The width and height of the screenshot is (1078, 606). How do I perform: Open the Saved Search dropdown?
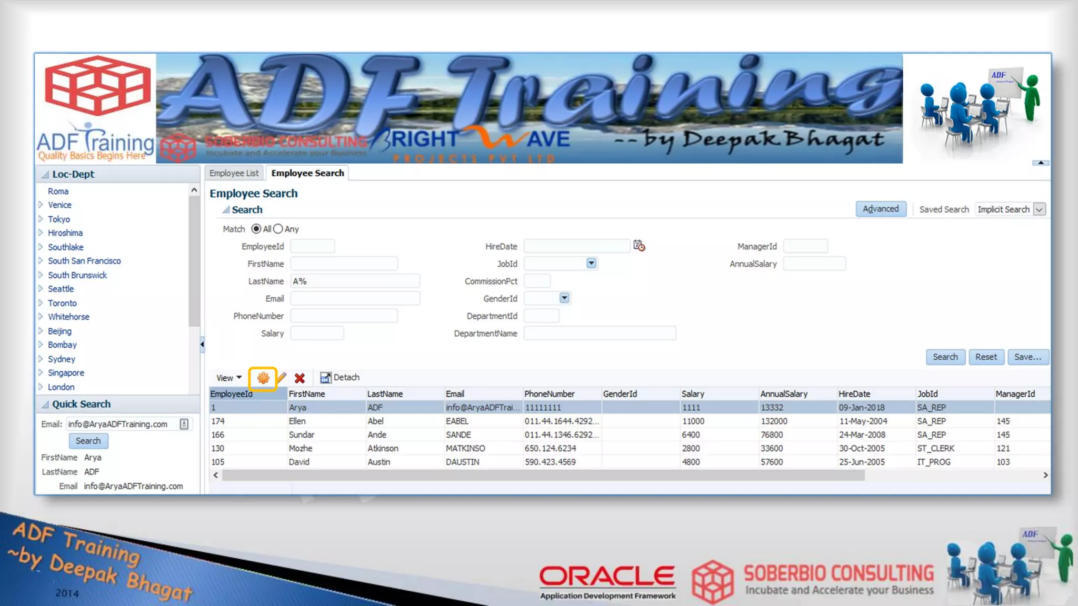pos(1039,209)
